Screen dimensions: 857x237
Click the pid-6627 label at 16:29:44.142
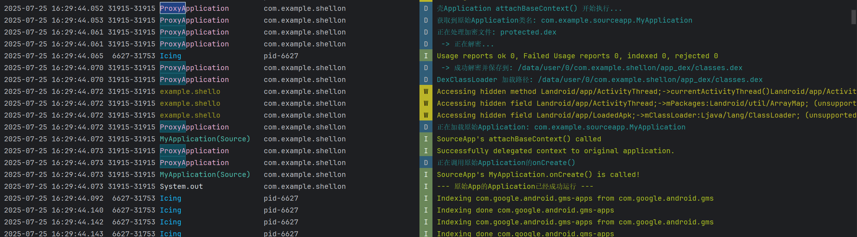281,222
